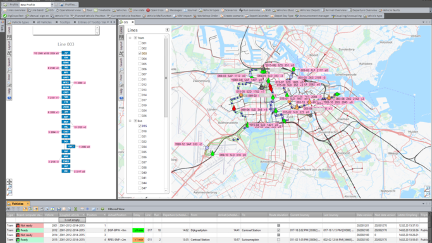432x243 pixels.
Task: Open the Announcement manager
Action: tap(312, 16)
